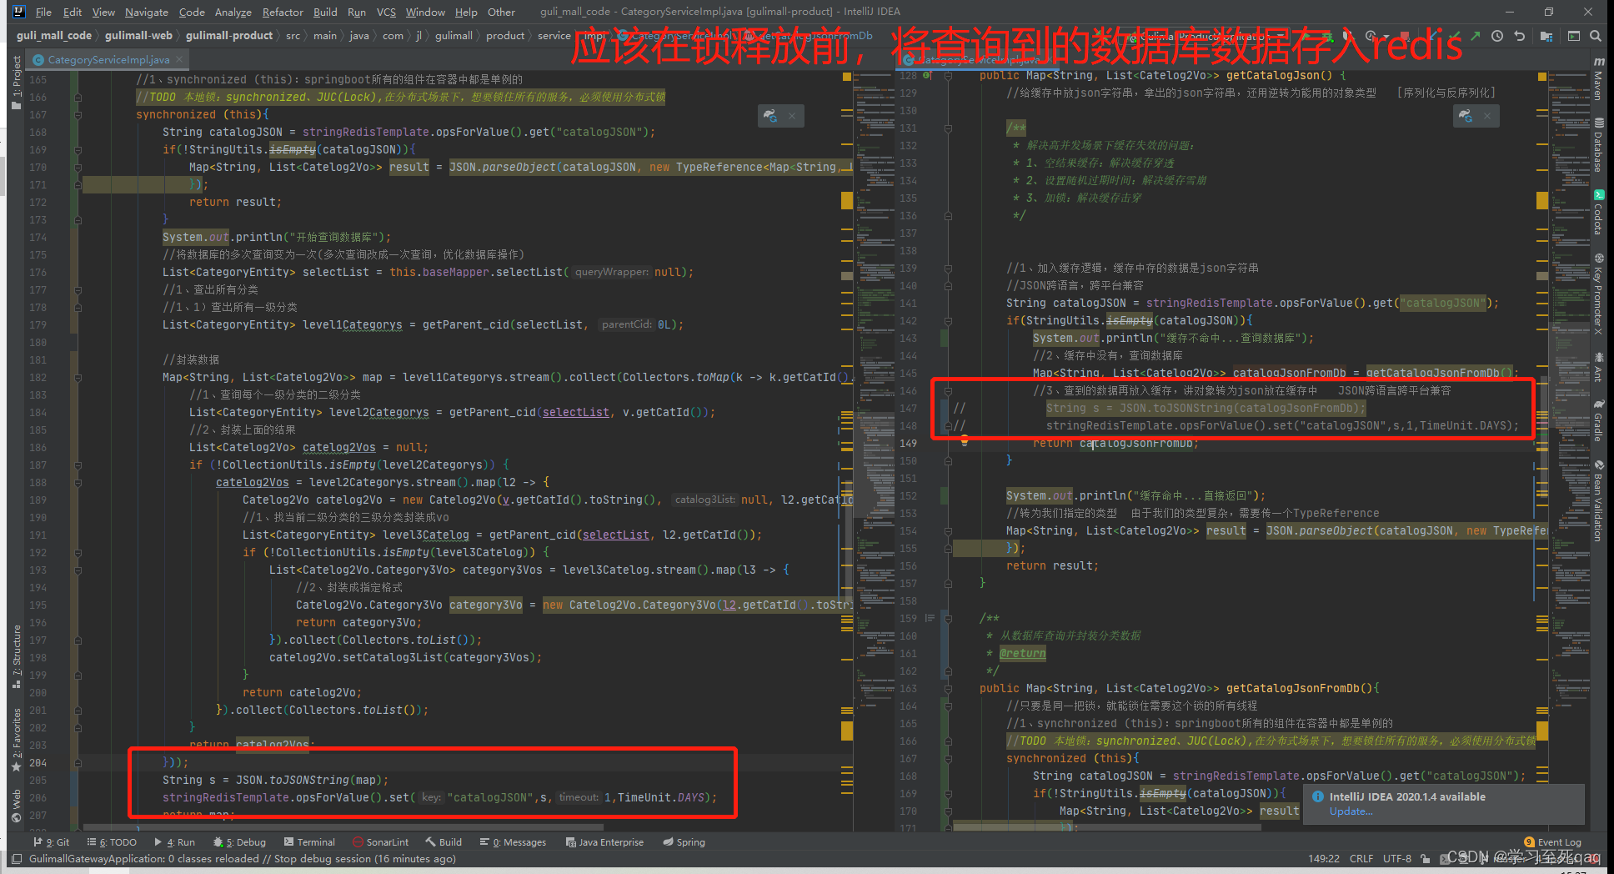This screenshot has width=1614, height=874.
Task: Open the Refactor menu
Action: point(283,12)
